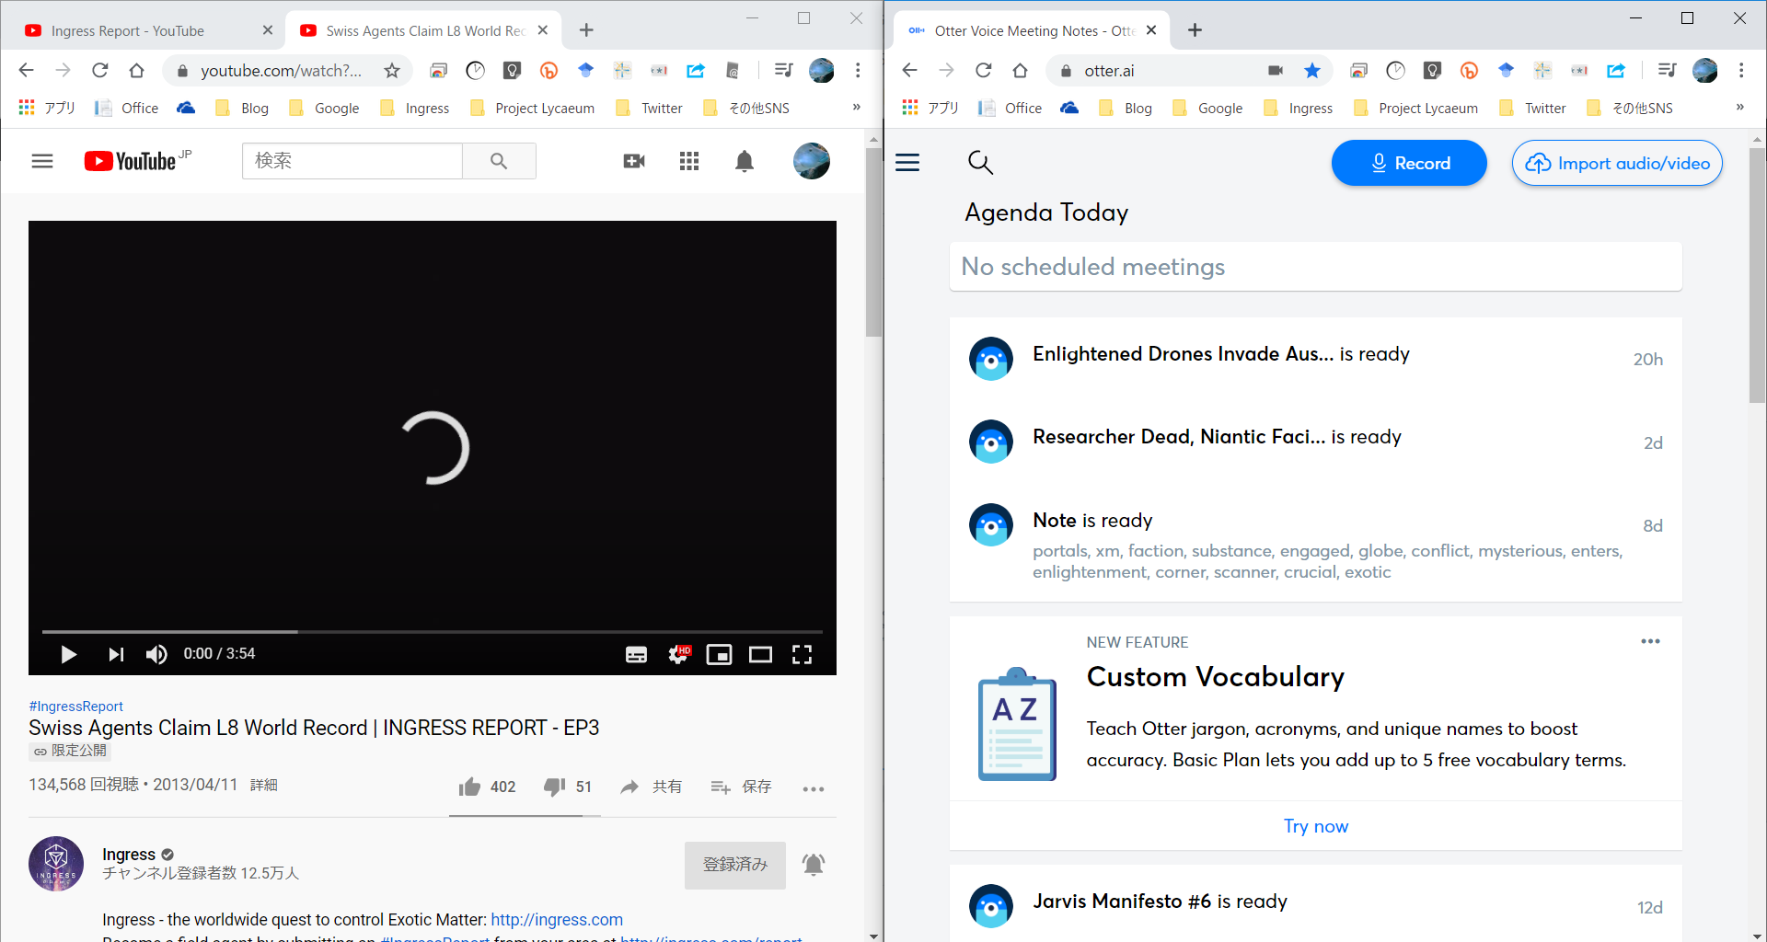Click camera icon in otter.ai address bar
Viewport: 1767px width, 942px height.
[x=1276, y=70]
